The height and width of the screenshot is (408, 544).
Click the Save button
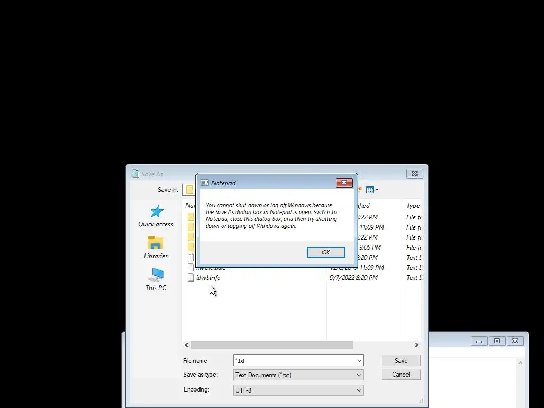401,361
